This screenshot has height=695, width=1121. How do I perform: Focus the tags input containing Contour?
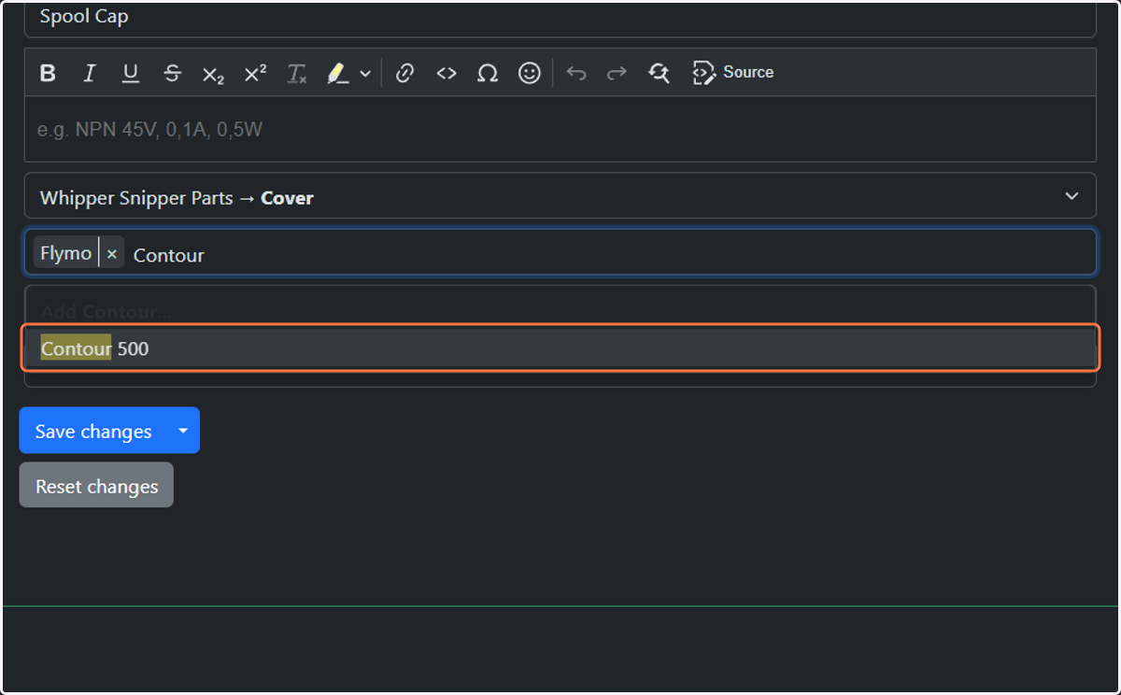(560, 254)
